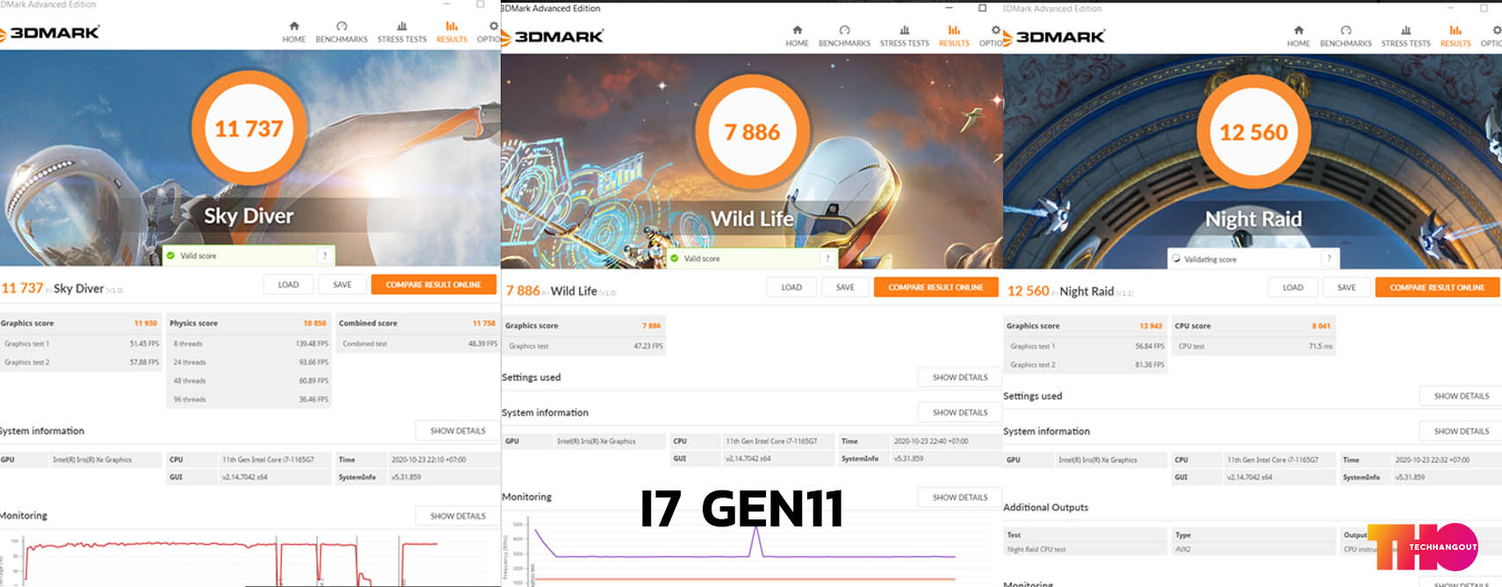Image resolution: width=1502 pixels, height=587 pixels.
Task: Click the Sky Diver Graphics score value 11 930
Action: pos(146,323)
